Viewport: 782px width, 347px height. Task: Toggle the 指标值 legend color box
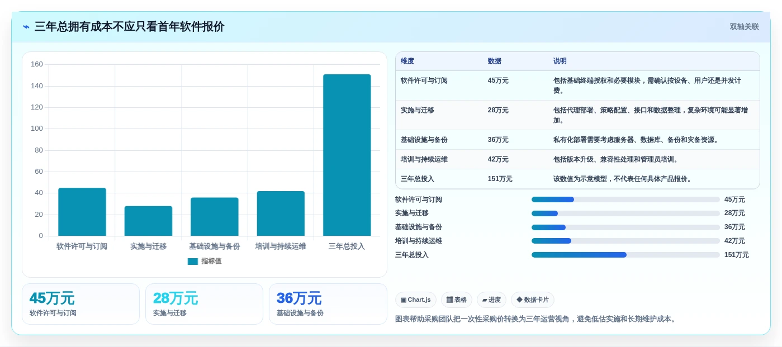[x=193, y=261]
